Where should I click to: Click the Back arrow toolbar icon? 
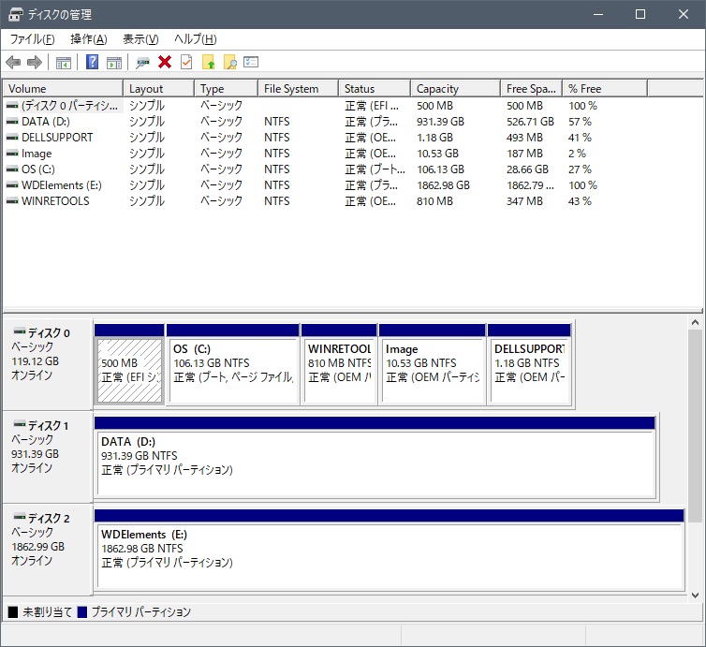[x=13, y=62]
